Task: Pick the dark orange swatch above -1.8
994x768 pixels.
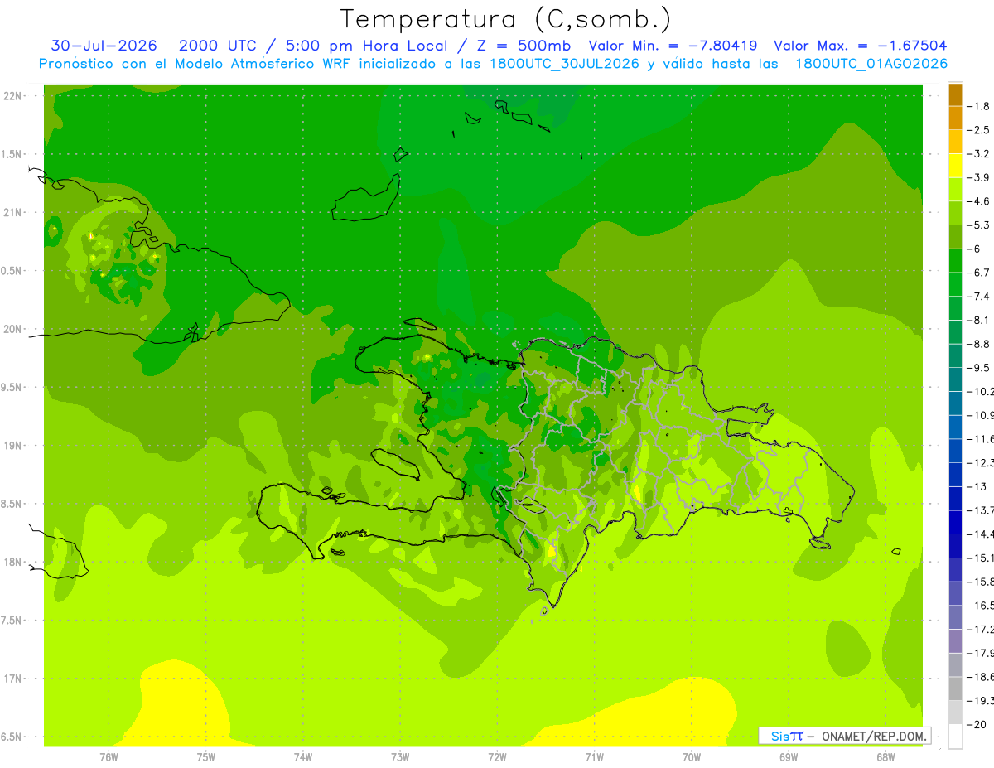Action: (x=955, y=94)
